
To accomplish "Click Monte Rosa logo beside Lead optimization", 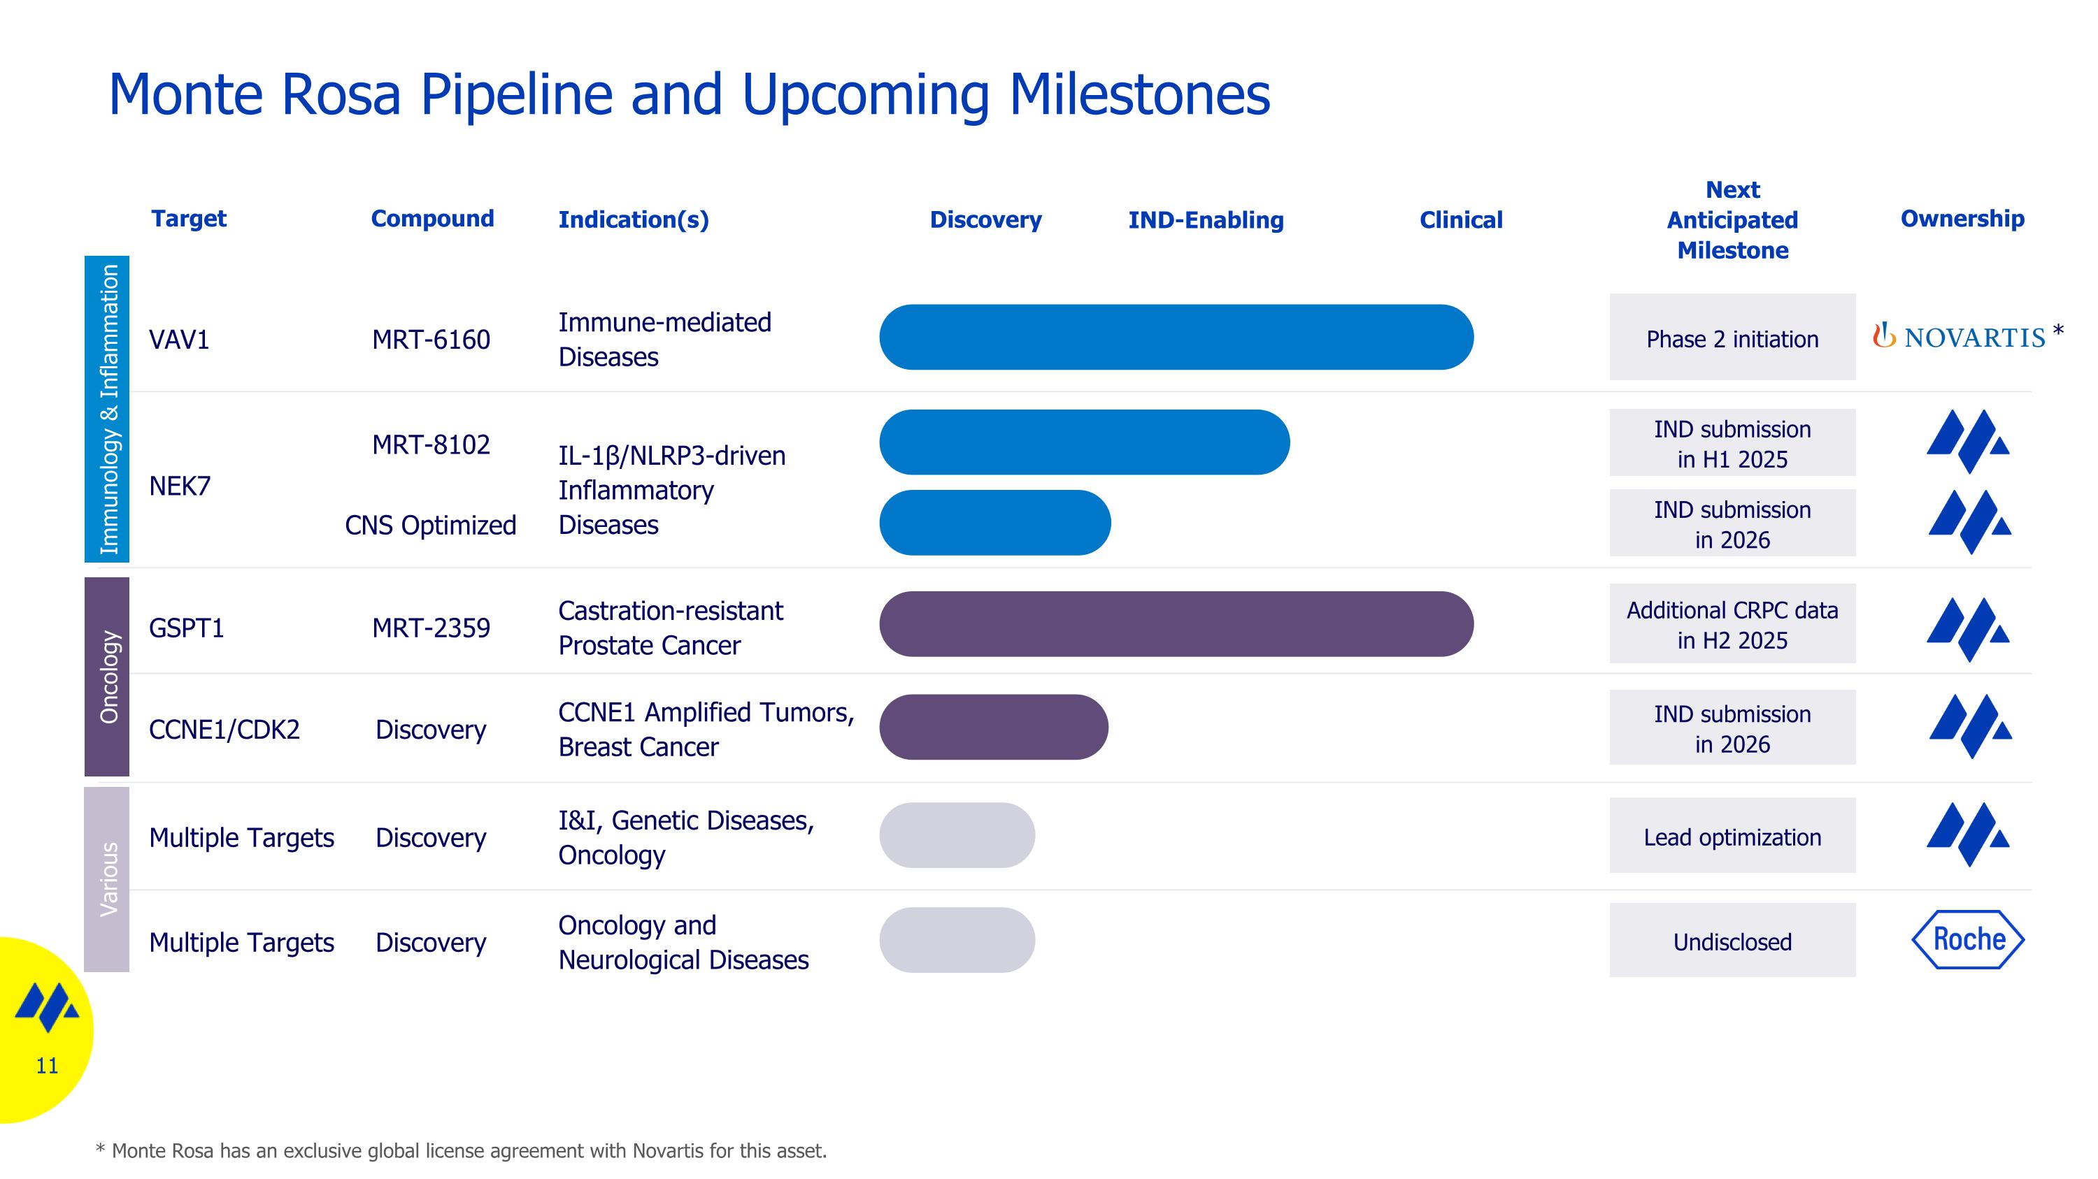I will (x=1968, y=834).
